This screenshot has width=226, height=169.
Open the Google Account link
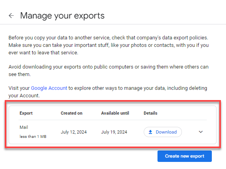point(49,88)
